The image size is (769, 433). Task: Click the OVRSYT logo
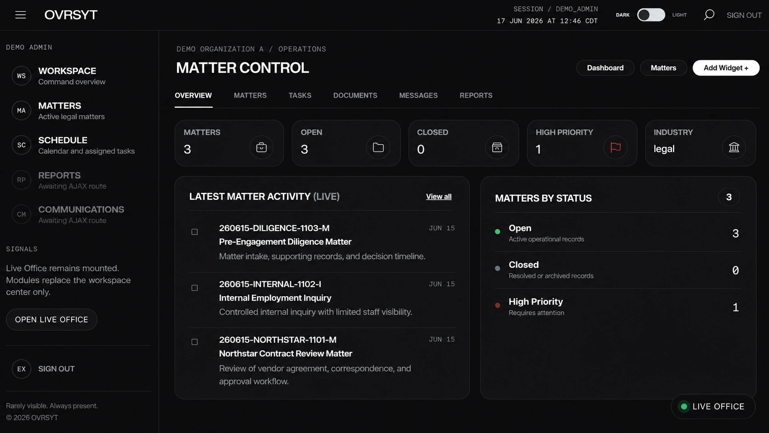point(71,15)
